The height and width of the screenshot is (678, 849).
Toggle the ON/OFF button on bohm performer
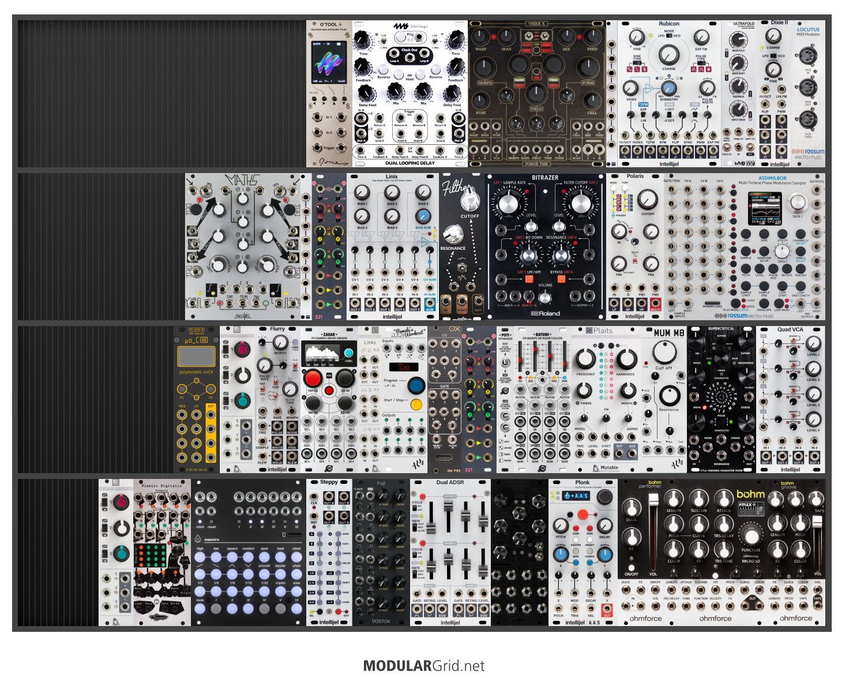(631, 567)
